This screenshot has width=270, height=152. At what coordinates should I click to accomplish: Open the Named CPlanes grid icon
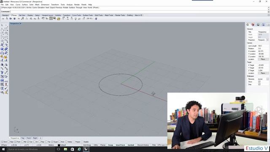pos(51,19)
